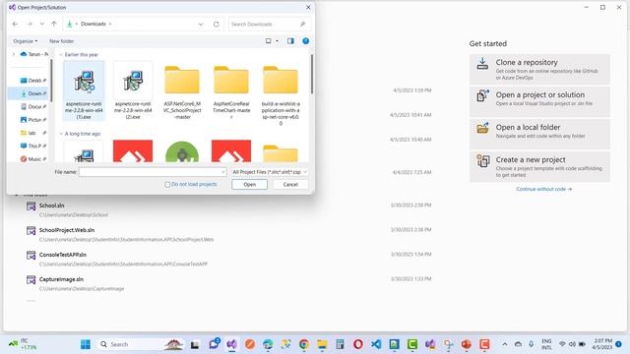Open SchoolProject.Web.sln recent solution
The height and width of the screenshot is (354, 630).
pos(229,234)
